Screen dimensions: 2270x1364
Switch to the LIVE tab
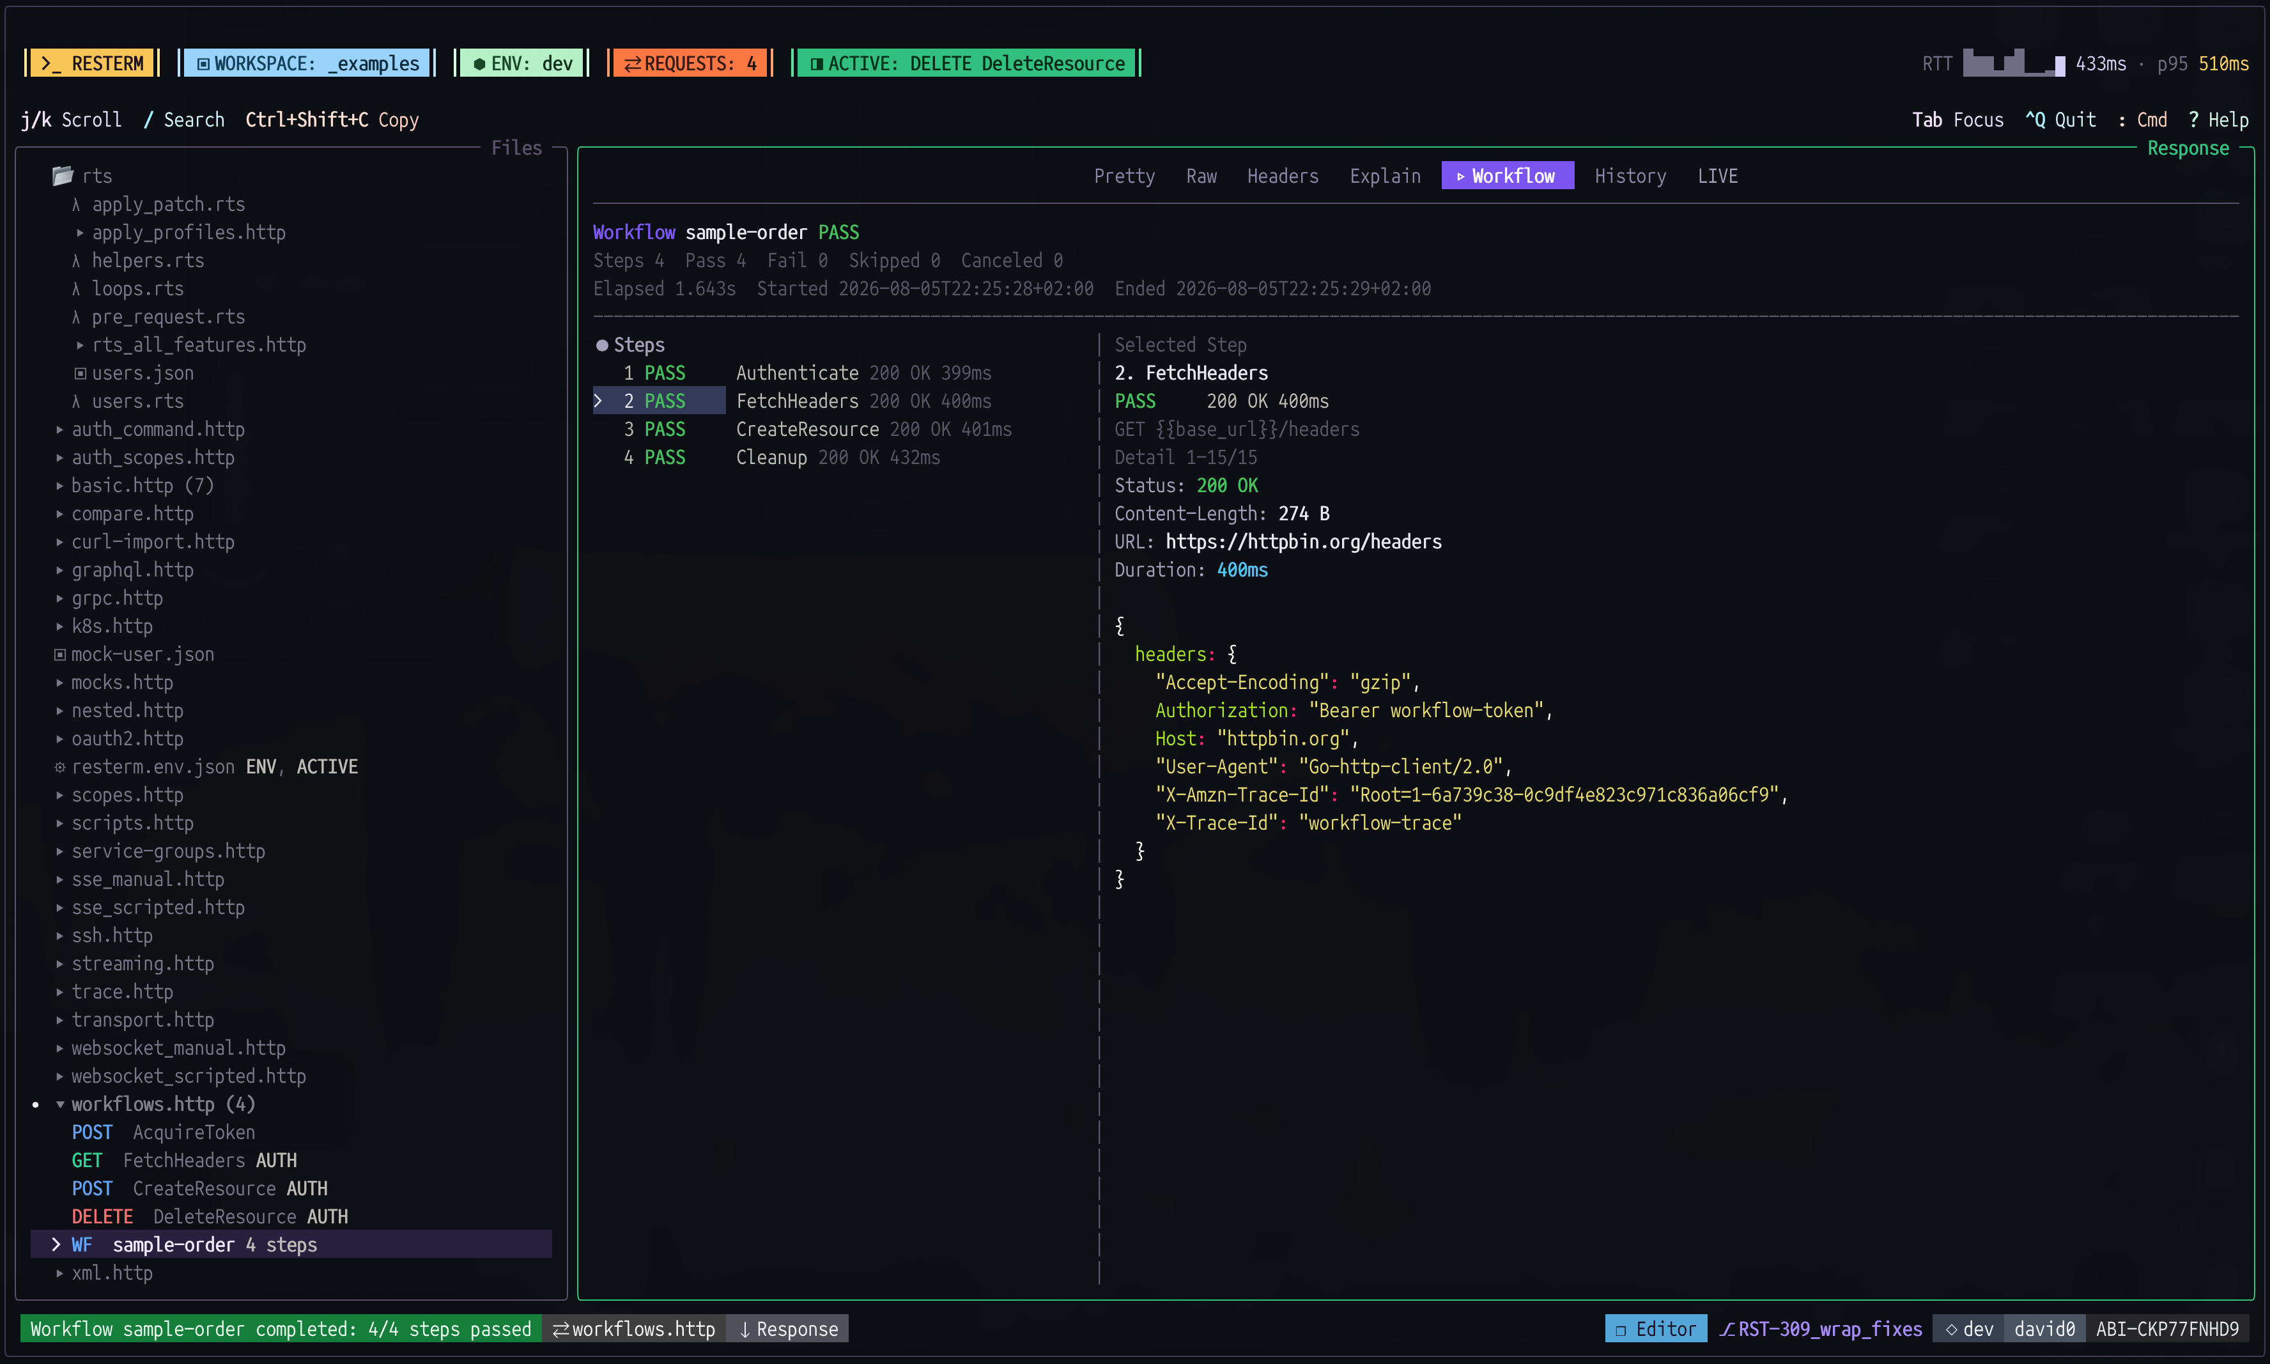tap(1718, 176)
